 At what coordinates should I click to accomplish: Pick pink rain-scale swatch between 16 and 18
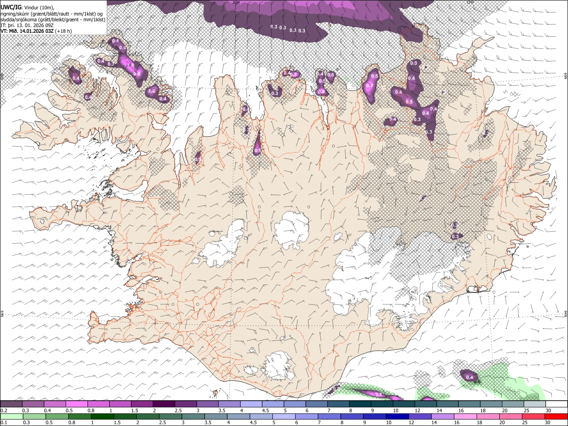465,416
